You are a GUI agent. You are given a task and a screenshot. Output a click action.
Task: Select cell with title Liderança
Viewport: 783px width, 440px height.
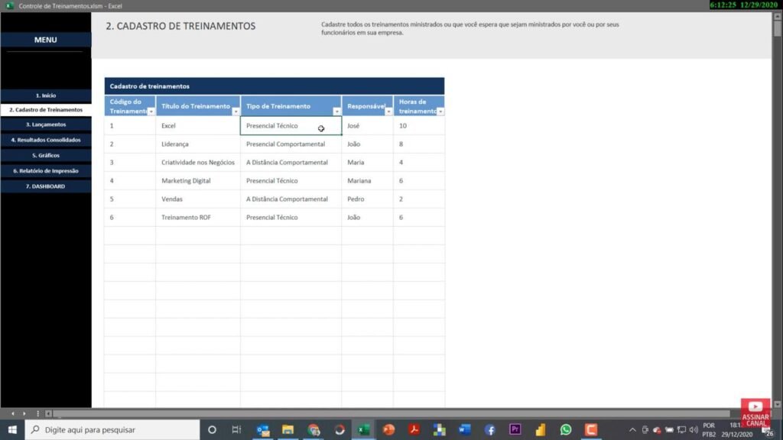point(198,144)
